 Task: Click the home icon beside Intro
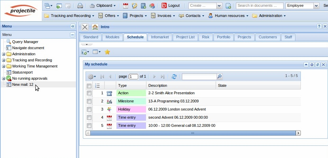pos(95,27)
